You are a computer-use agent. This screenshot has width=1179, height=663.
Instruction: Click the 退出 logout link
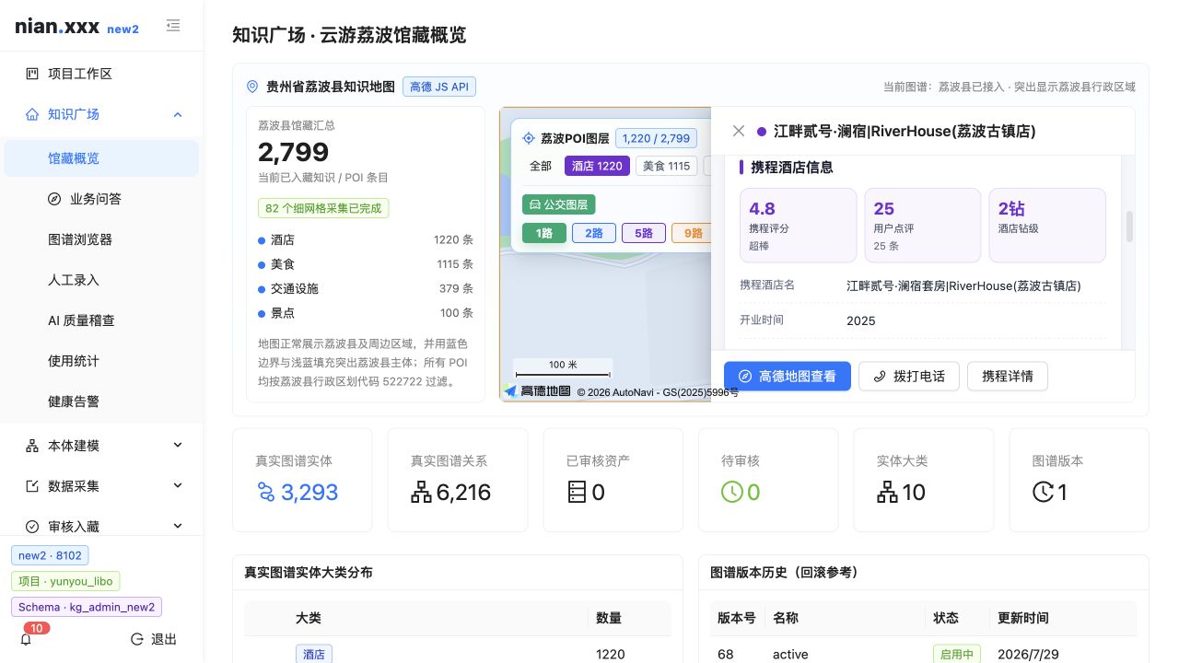[153, 639]
